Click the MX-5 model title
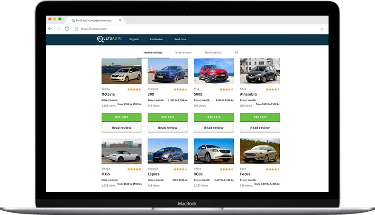Viewport: 375px width, 215px height. pyautogui.click(x=106, y=174)
